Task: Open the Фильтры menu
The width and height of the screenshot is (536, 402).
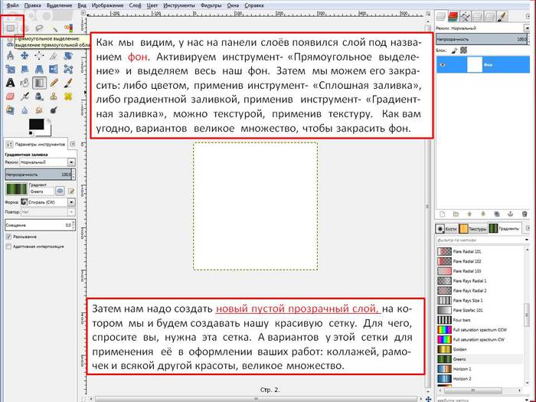Action: click(211, 5)
